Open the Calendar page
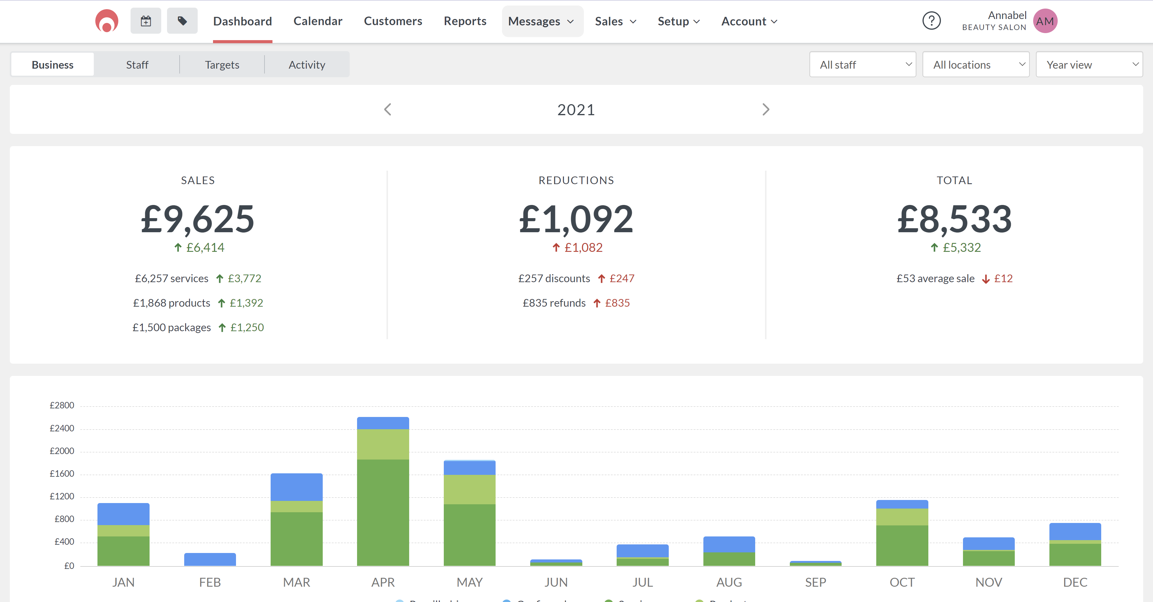Viewport: 1153px width, 602px height. point(318,21)
